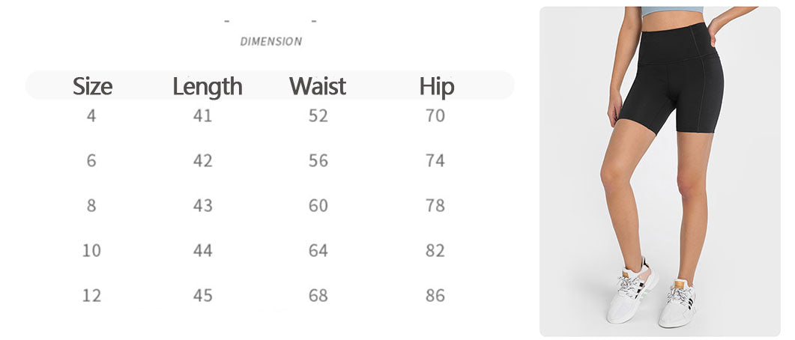Select the Hip column header

click(x=436, y=86)
